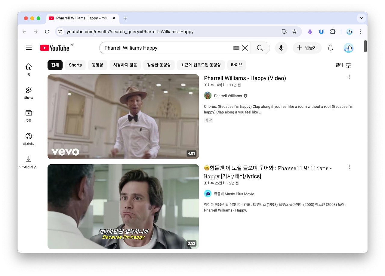385x276 pixels.
Task: Start voice search with the microphone
Action: click(x=281, y=48)
